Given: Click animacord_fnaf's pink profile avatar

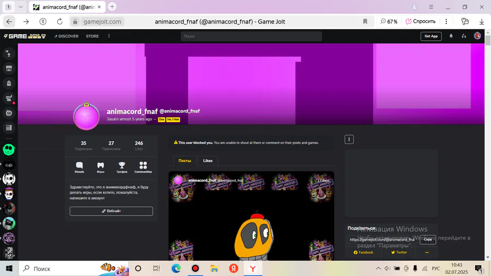Looking at the screenshot, I should 86,116.
